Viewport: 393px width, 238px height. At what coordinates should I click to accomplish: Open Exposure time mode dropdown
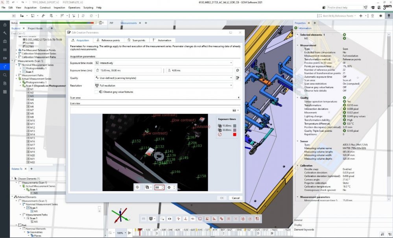tap(164, 63)
